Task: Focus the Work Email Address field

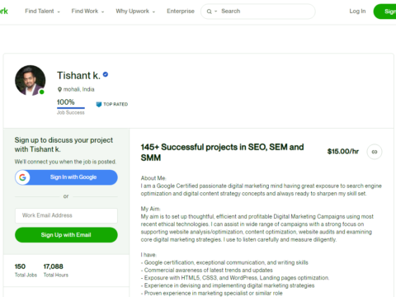Action: (66, 215)
